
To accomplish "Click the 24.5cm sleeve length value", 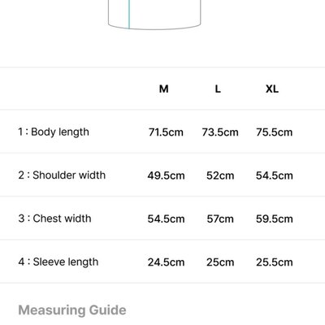I will [166, 262].
